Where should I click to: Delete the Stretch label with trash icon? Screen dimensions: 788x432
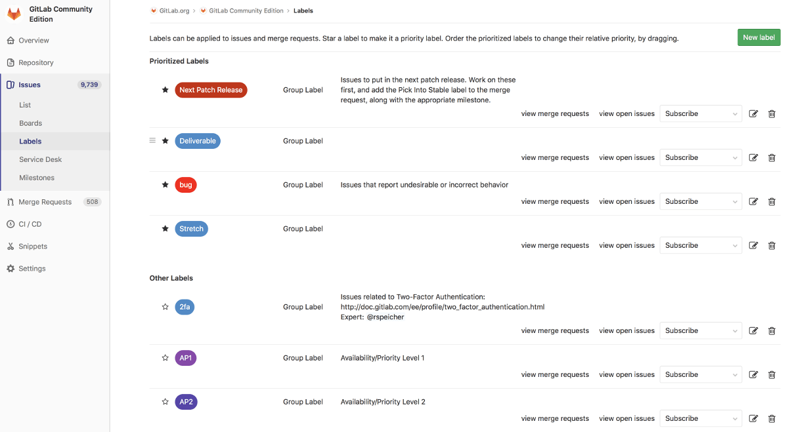[x=772, y=246]
